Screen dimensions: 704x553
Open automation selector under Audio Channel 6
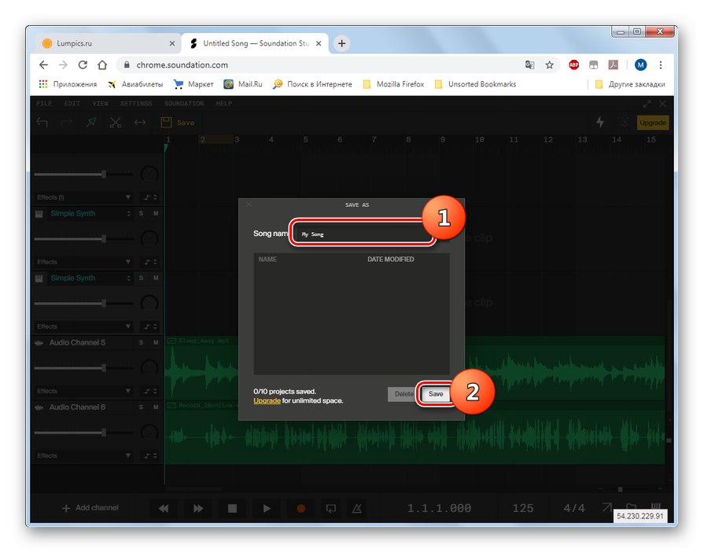pos(149,456)
